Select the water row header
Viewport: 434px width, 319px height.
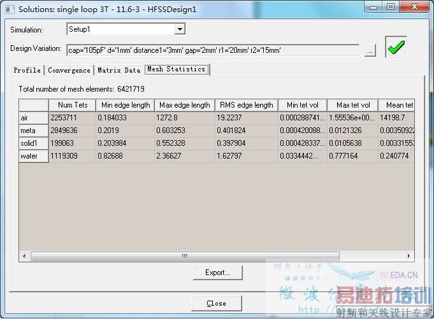pos(34,156)
